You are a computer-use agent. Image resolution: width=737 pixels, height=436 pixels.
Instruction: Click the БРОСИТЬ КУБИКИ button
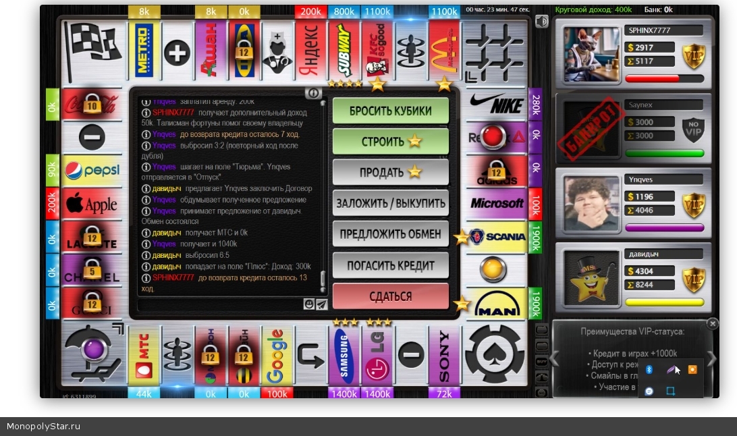coord(391,111)
